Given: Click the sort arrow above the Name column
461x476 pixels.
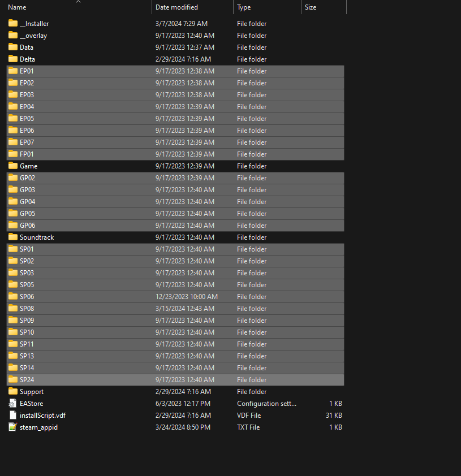Looking at the screenshot, I should [x=78, y=2].
